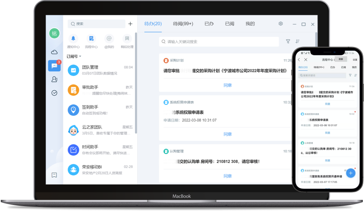Tap the 刷新 button on the phone

coord(341,59)
